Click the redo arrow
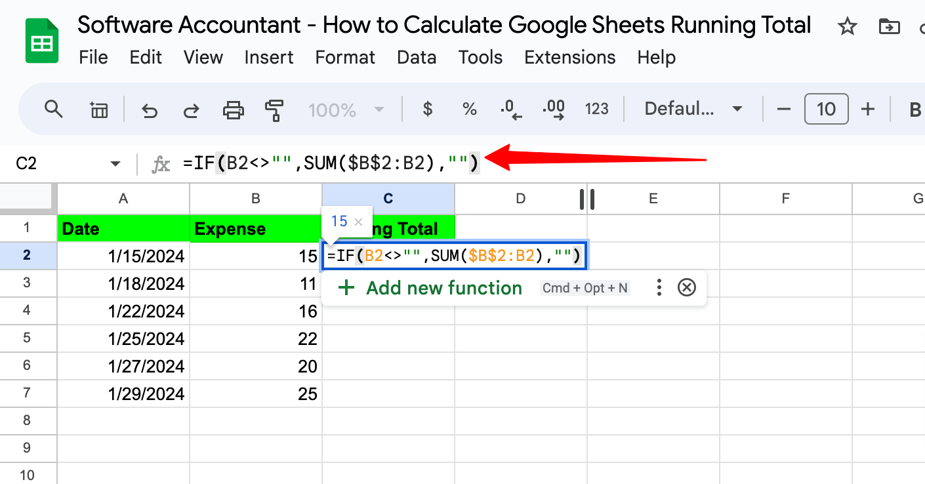 tap(191, 110)
